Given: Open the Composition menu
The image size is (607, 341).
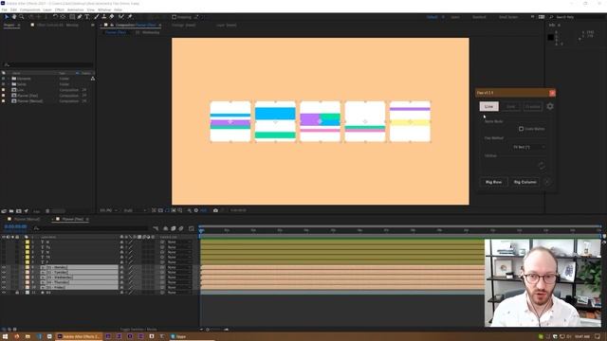Looking at the screenshot, I should (x=29, y=9).
